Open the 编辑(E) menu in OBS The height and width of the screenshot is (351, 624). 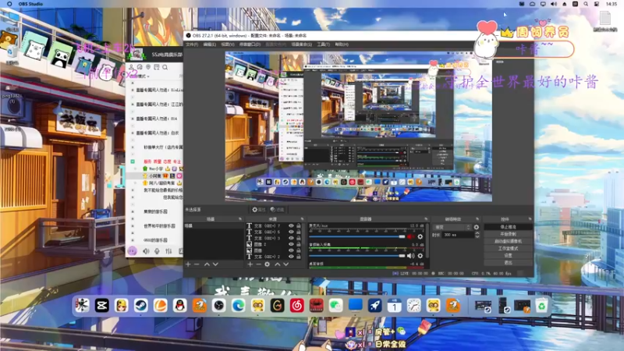[x=209, y=44]
